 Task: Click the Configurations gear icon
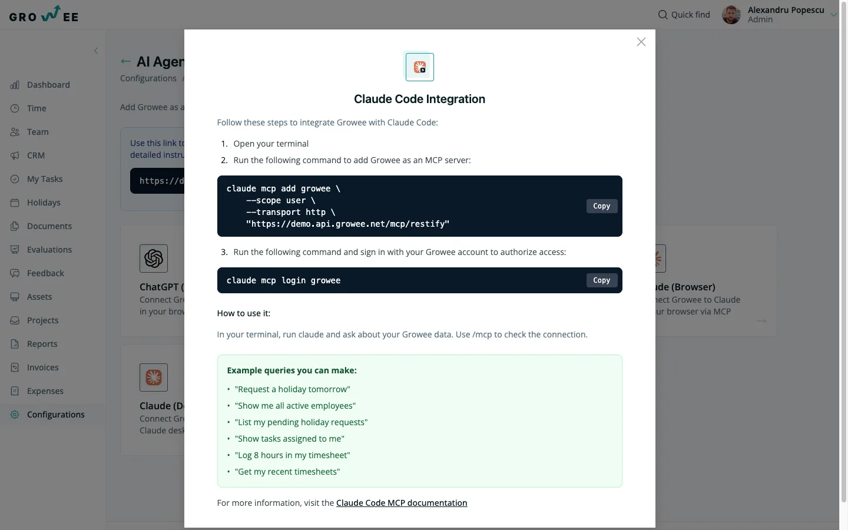click(x=15, y=415)
